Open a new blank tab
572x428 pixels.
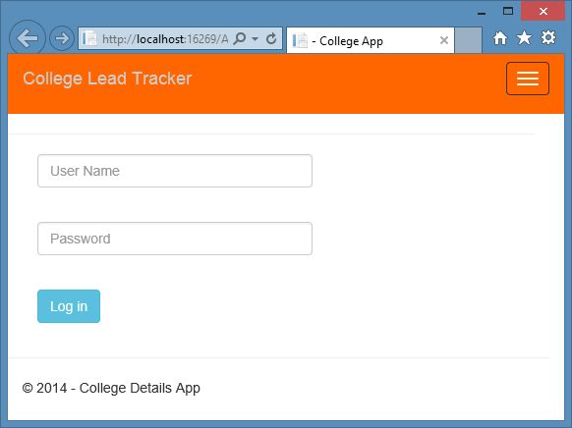point(469,40)
